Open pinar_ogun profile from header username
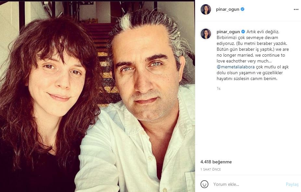The height and width of the screenshot is (192, 301). 228,9
